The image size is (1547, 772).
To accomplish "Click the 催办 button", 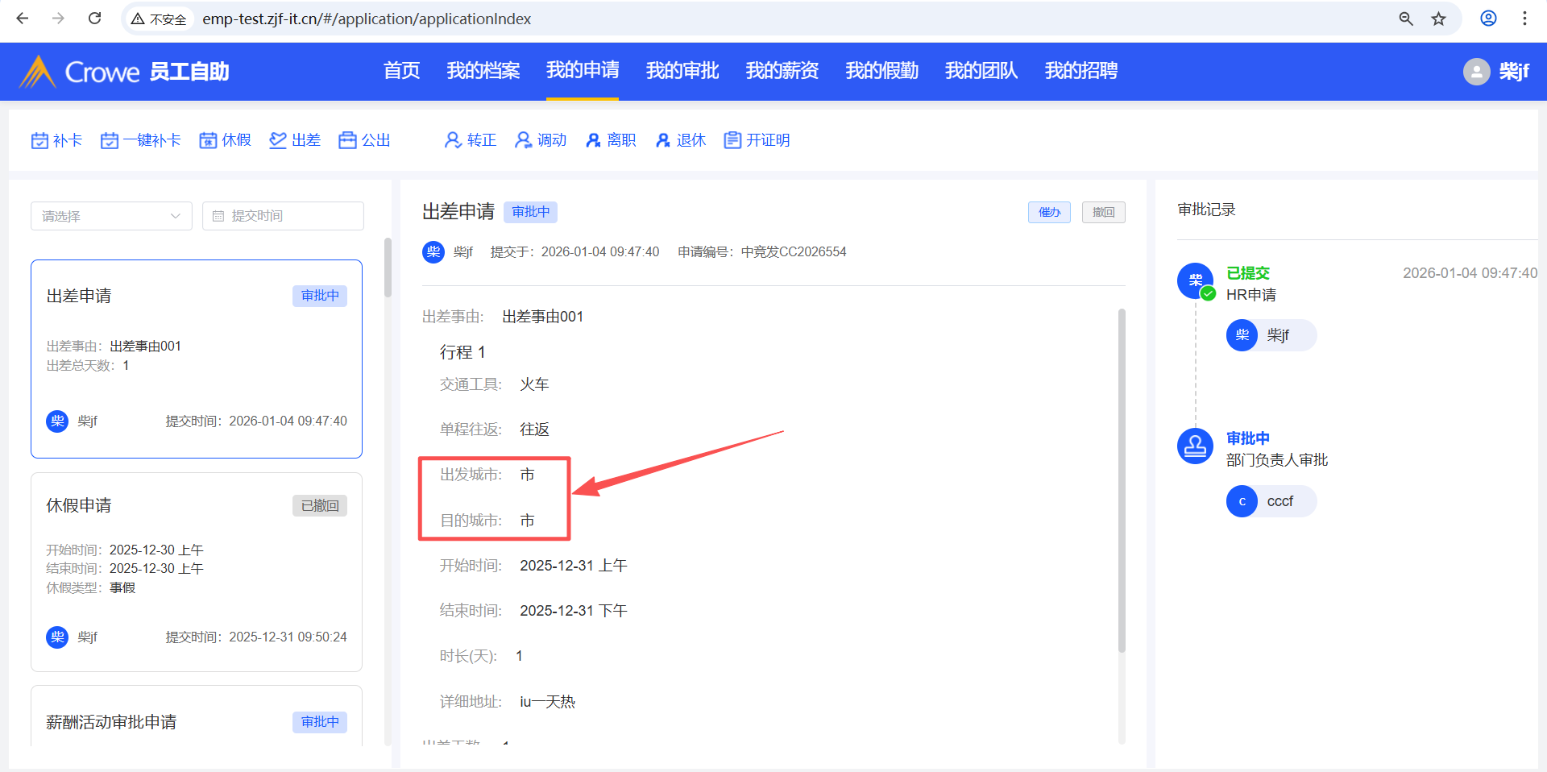I will click(1049, 212).
